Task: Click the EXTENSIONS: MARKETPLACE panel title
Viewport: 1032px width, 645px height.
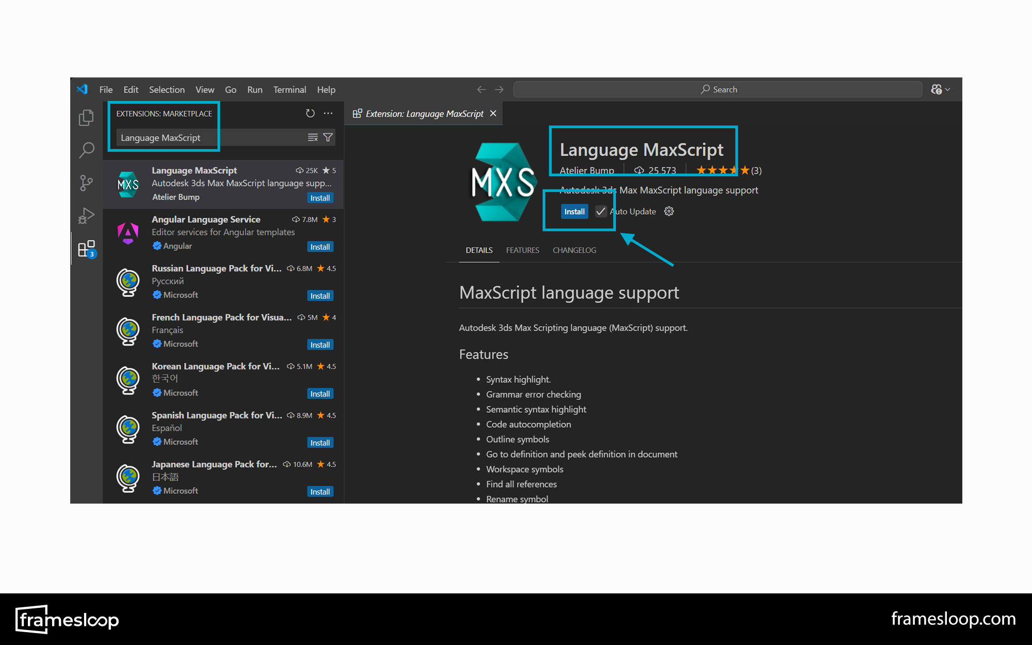Action: coord(164,114)
